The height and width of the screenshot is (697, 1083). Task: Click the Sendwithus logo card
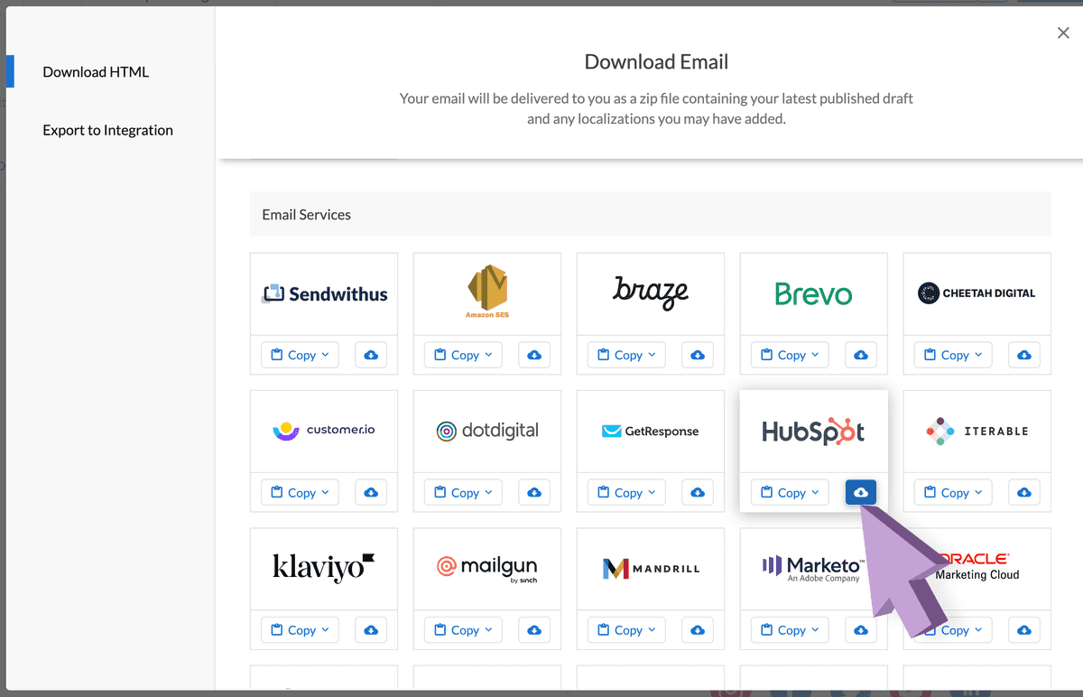[324, 293]
